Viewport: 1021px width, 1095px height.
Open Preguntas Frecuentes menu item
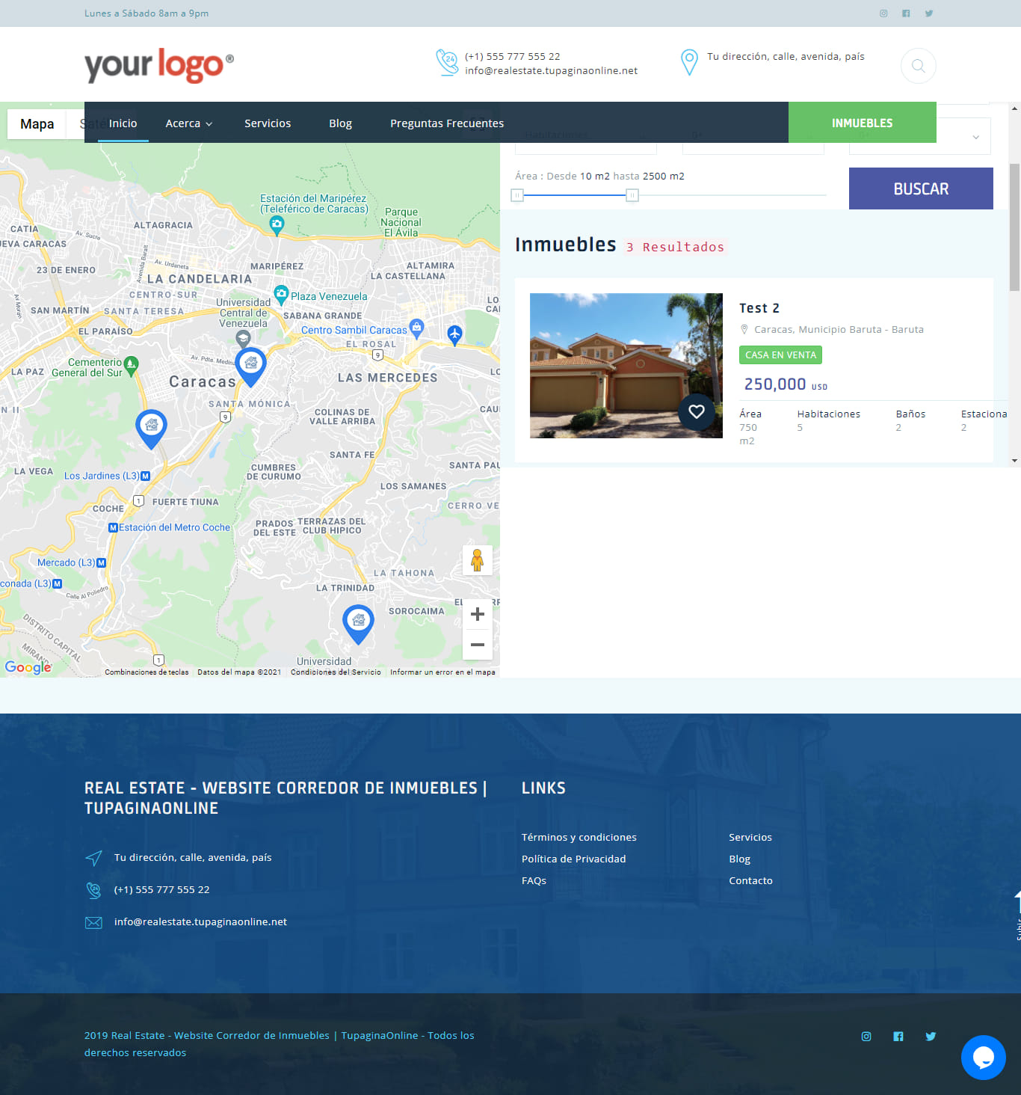446,123
